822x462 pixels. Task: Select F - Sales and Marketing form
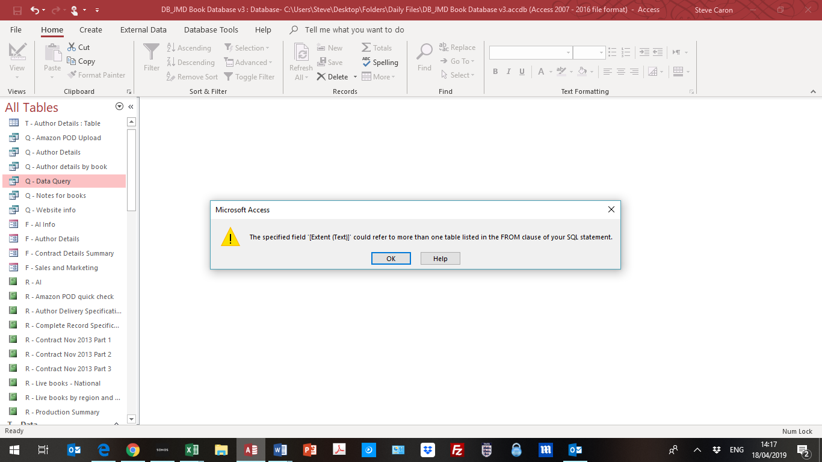coord(63,268)
